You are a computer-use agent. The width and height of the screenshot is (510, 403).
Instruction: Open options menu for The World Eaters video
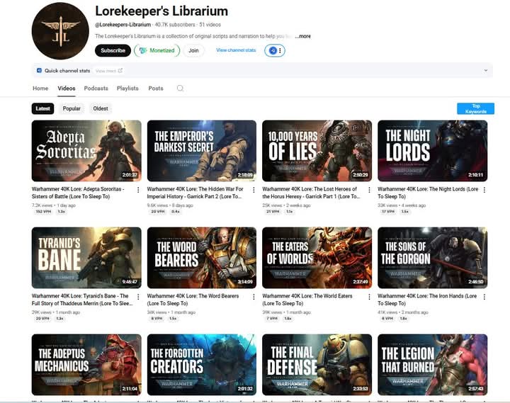pyautogui.click(x=369, y=297)
